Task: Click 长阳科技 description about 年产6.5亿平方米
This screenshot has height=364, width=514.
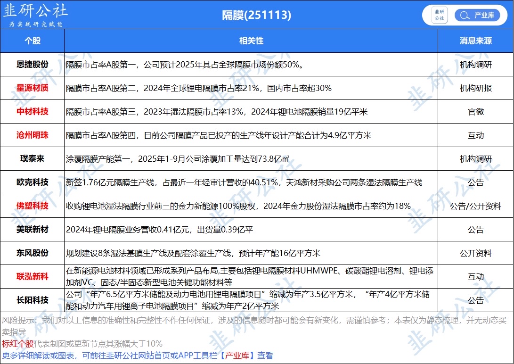Action: point(248,300)
